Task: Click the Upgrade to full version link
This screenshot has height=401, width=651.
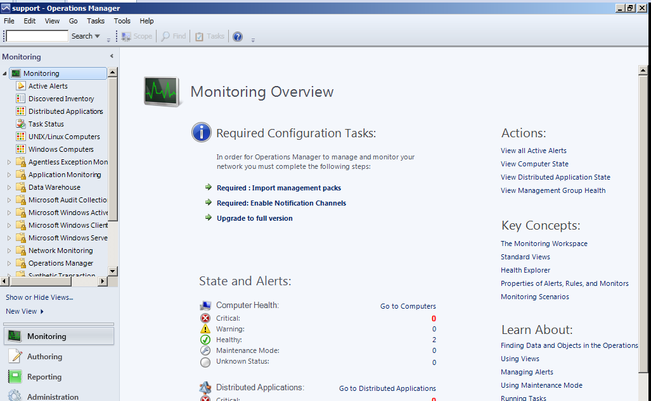Action: [254, 218]
